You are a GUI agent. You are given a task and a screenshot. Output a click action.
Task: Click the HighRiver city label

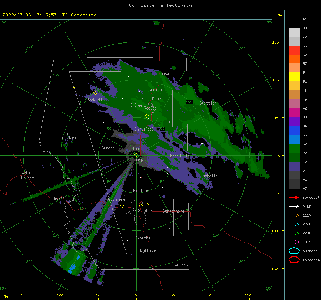click(148, 250)
